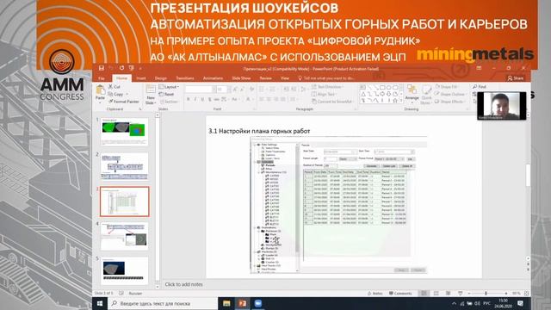Toggle the Notes pane from status bar

(375, 293)
